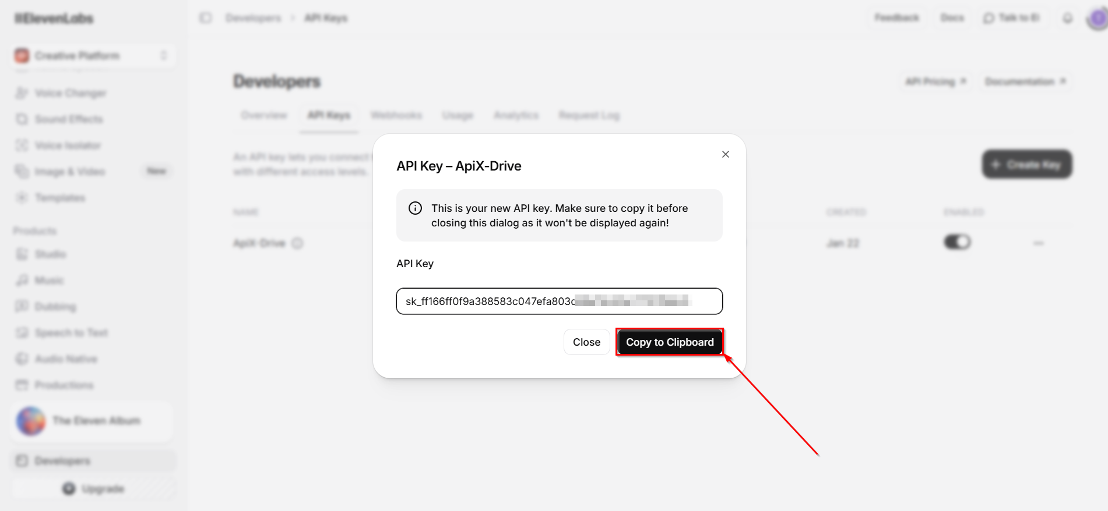
Task: Toggle the ApiX-Drive key enabled switch
Action: [957, 242]
